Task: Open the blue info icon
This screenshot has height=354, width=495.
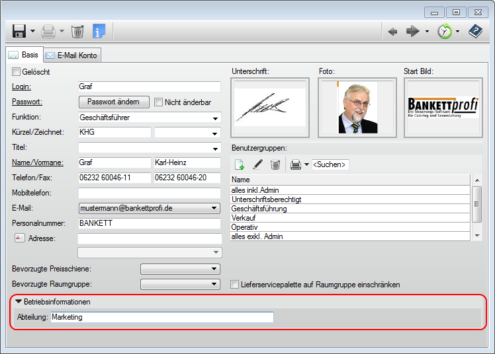Action: coord(99,31)
